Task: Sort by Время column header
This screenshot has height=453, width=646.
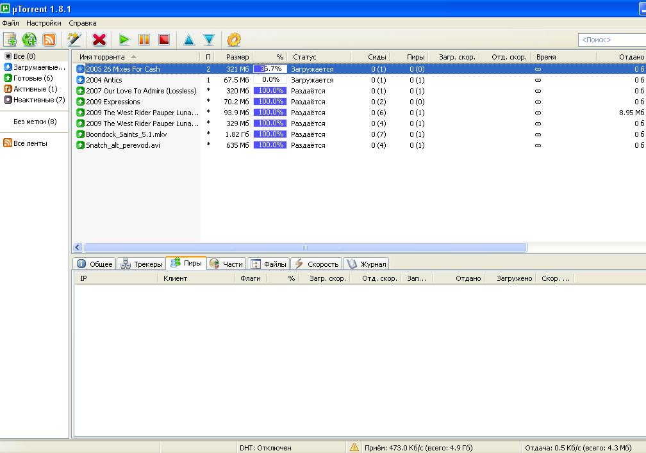Action: click(x=563, y=57)
